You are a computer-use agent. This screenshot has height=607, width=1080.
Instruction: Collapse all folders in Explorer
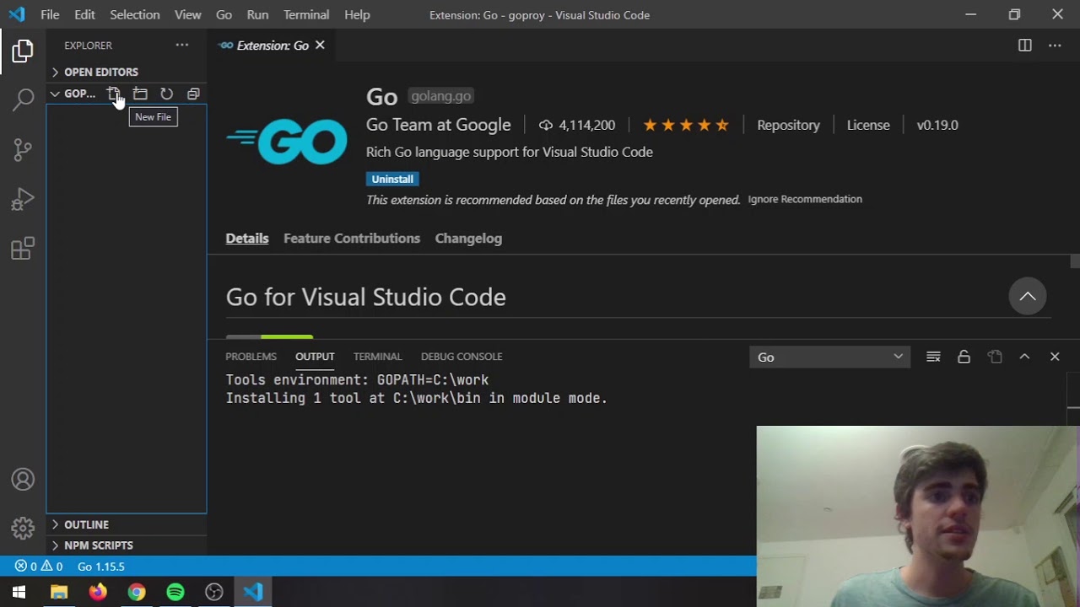(x=193, y=94)
